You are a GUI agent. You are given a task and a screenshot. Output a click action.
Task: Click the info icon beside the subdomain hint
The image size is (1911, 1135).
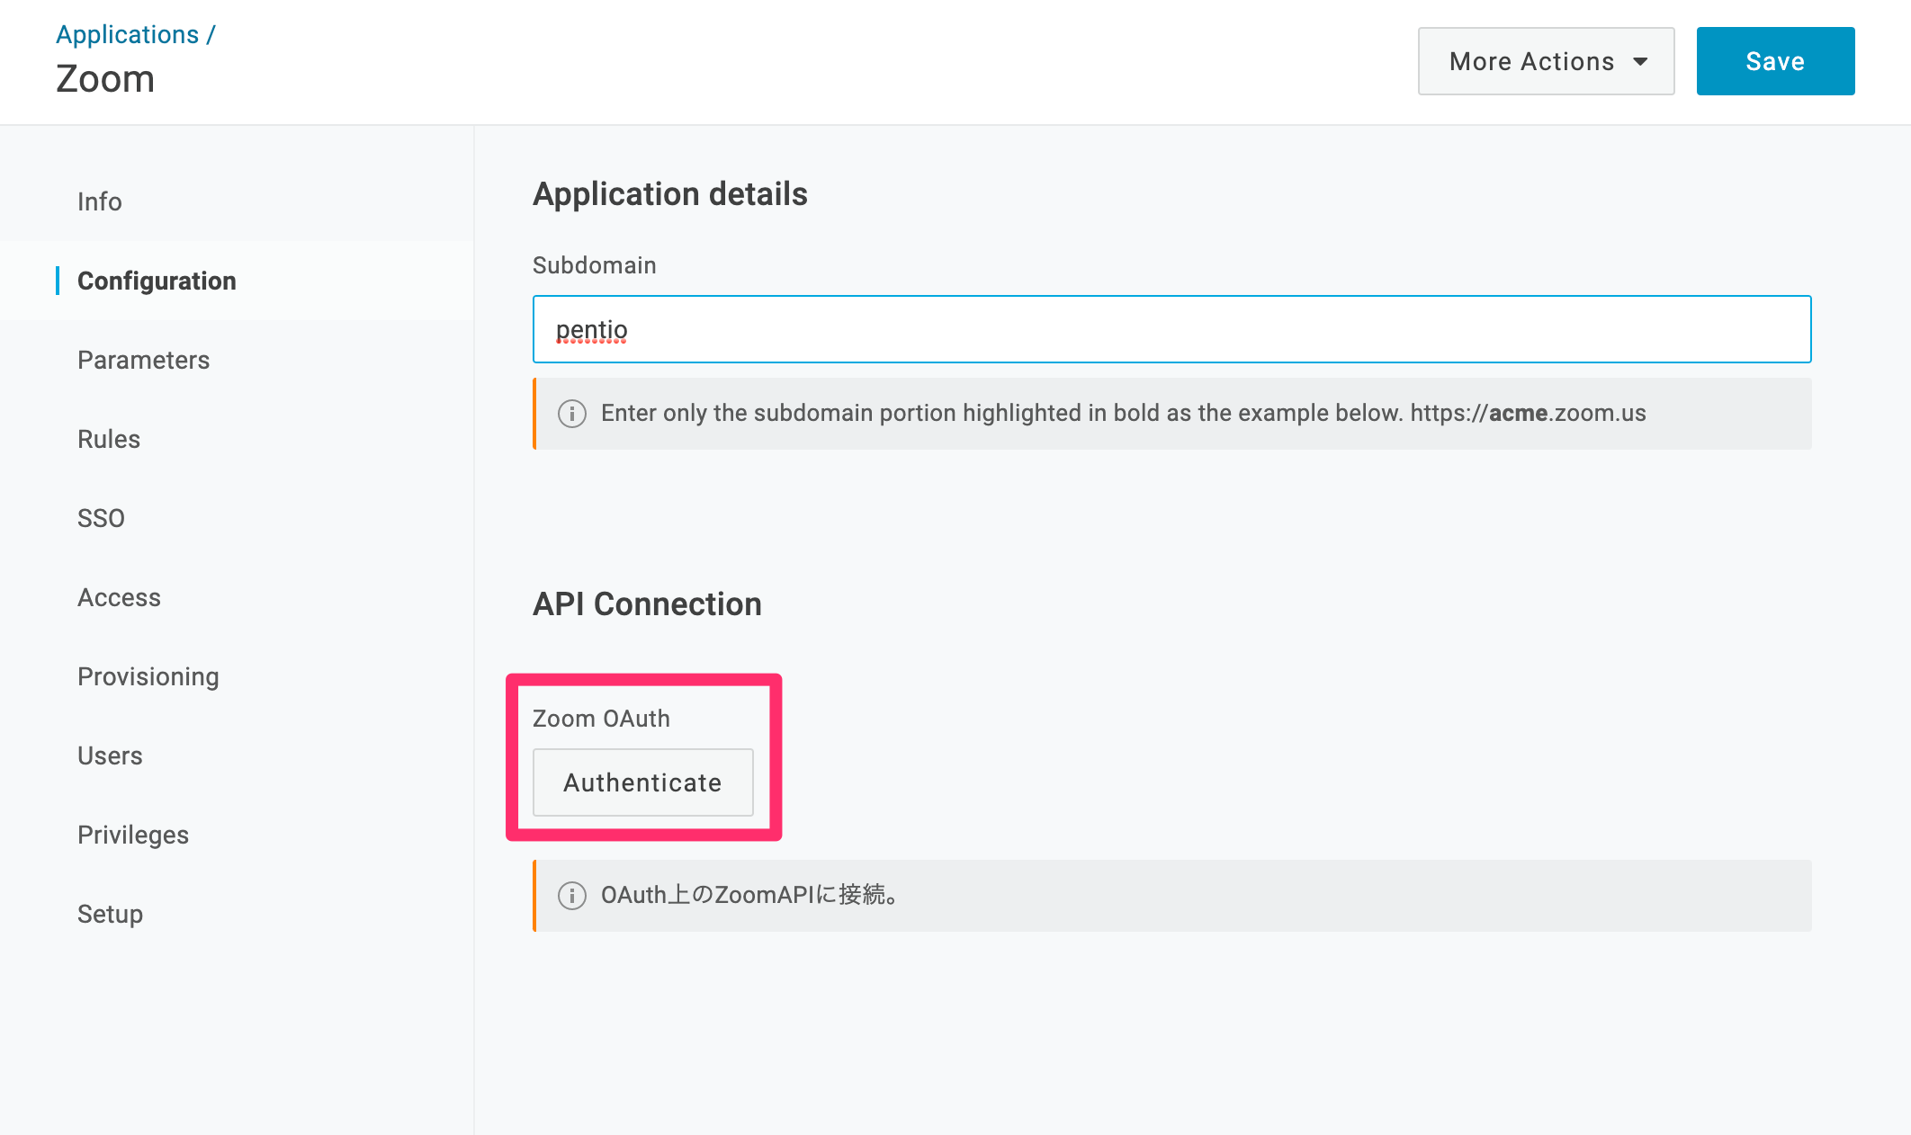[x=572, y=414]
